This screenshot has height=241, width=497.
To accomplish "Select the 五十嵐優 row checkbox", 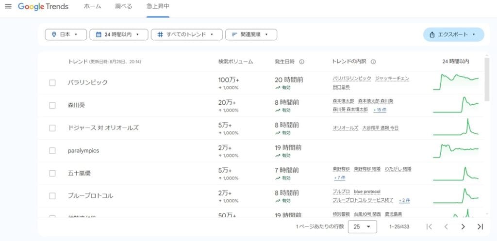I will point(52,173).
